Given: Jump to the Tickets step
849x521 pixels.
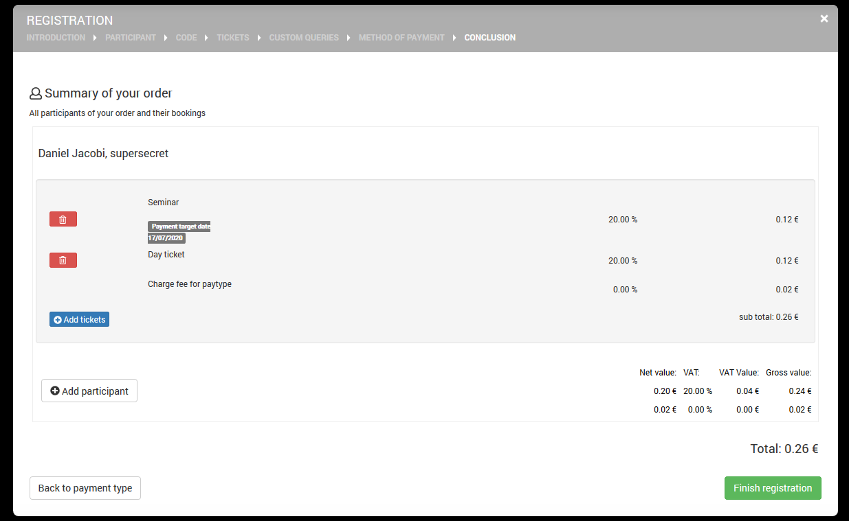Looking at the screenshot, I should pos(233,38).
